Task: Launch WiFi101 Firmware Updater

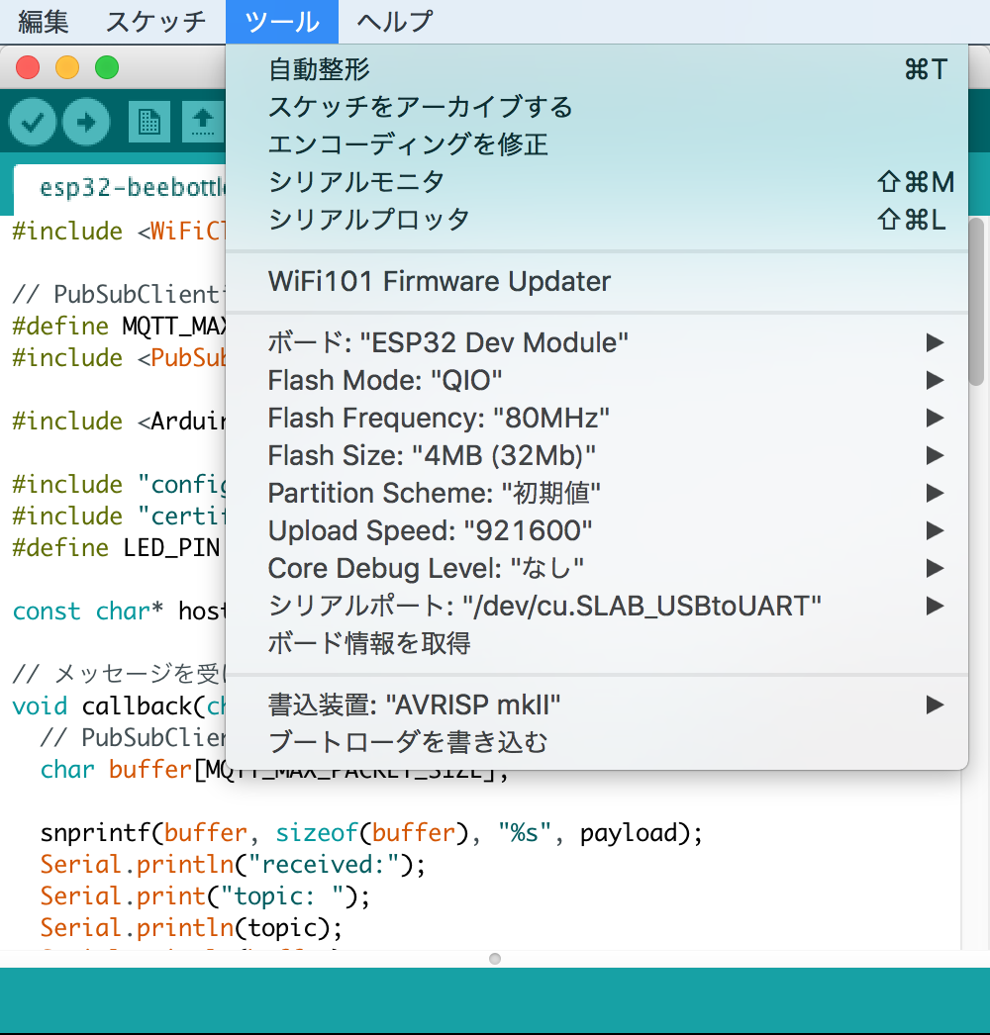Action: (x=597, y=282)
